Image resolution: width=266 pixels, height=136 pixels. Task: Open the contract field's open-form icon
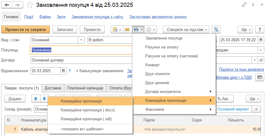(261, 60)
